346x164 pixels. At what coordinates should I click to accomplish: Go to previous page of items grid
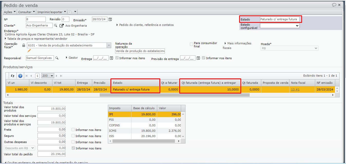click(x=31, y=76)
